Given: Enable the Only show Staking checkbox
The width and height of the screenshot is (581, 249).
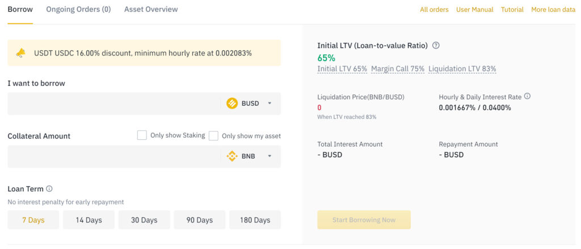Looking at the screenshot, I should [142, 135].
